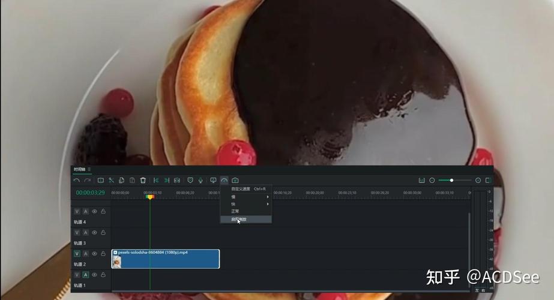Viewport: 554px width, 300px height.
Task: Toggle the A button on 轨道 4
Action: pyautogui.click(x=85, y=211)
